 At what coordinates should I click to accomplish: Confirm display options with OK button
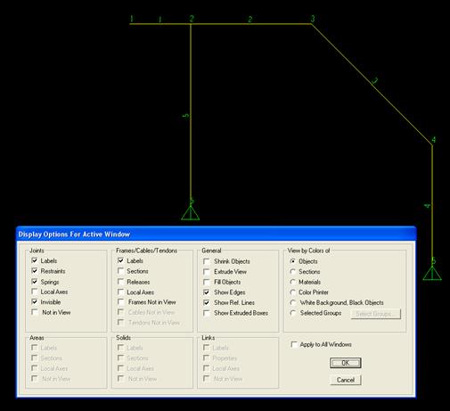click(346, 363)
